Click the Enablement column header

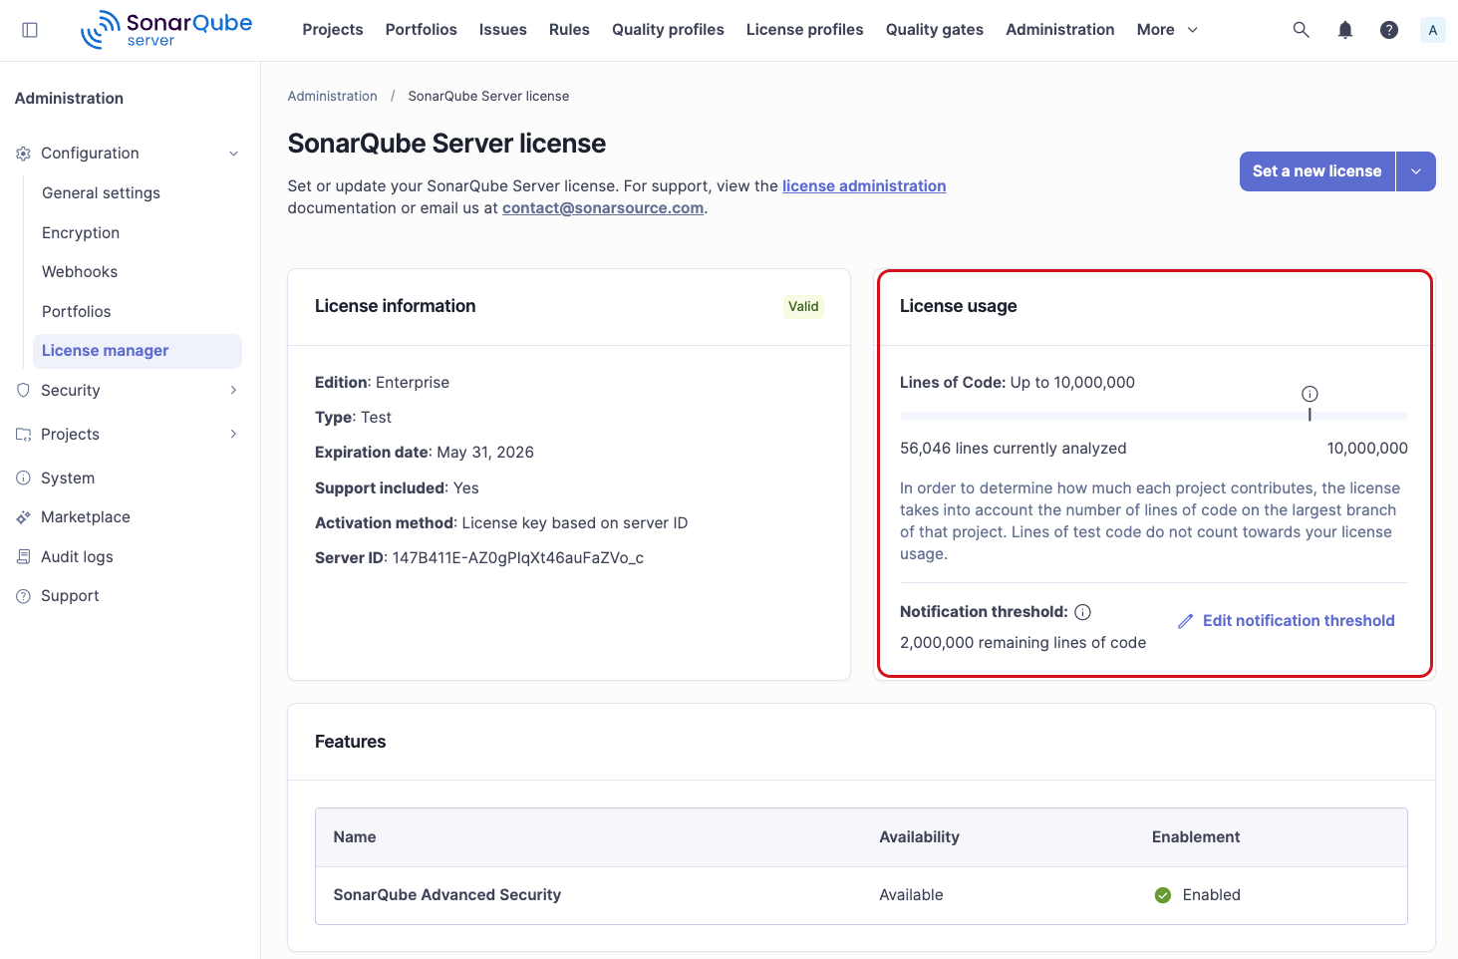coord(1196,837)
